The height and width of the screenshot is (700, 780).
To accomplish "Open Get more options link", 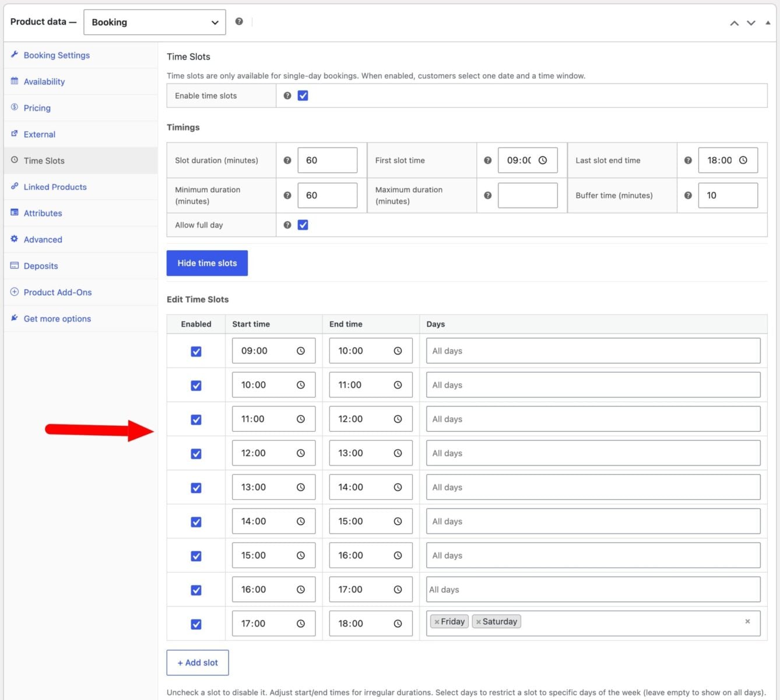I will [57, 318].
